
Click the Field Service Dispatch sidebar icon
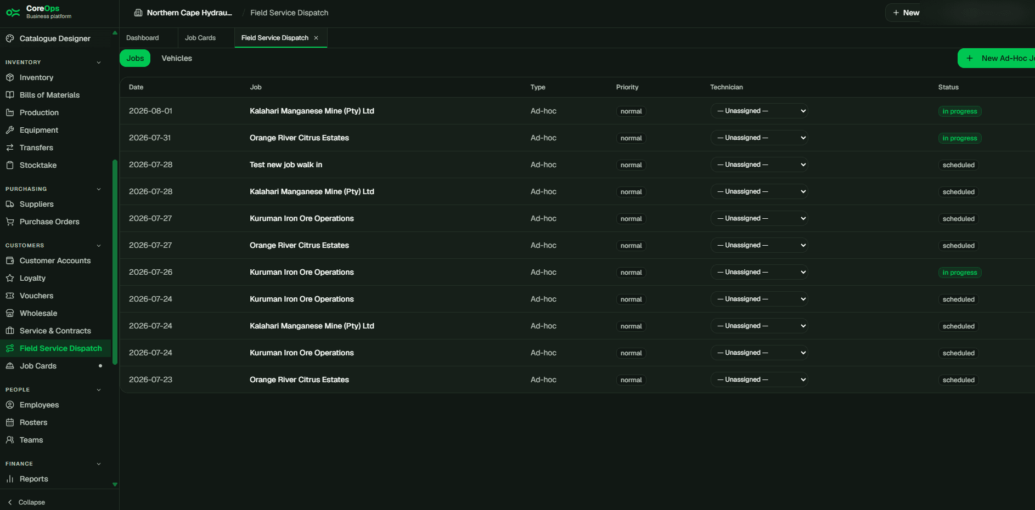tap(10, 348)
